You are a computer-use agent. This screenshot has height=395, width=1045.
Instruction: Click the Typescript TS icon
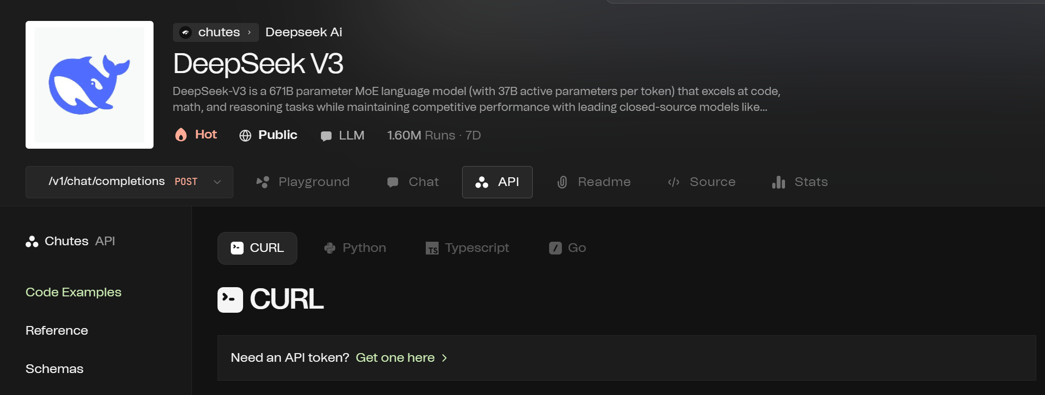(432, 248)
